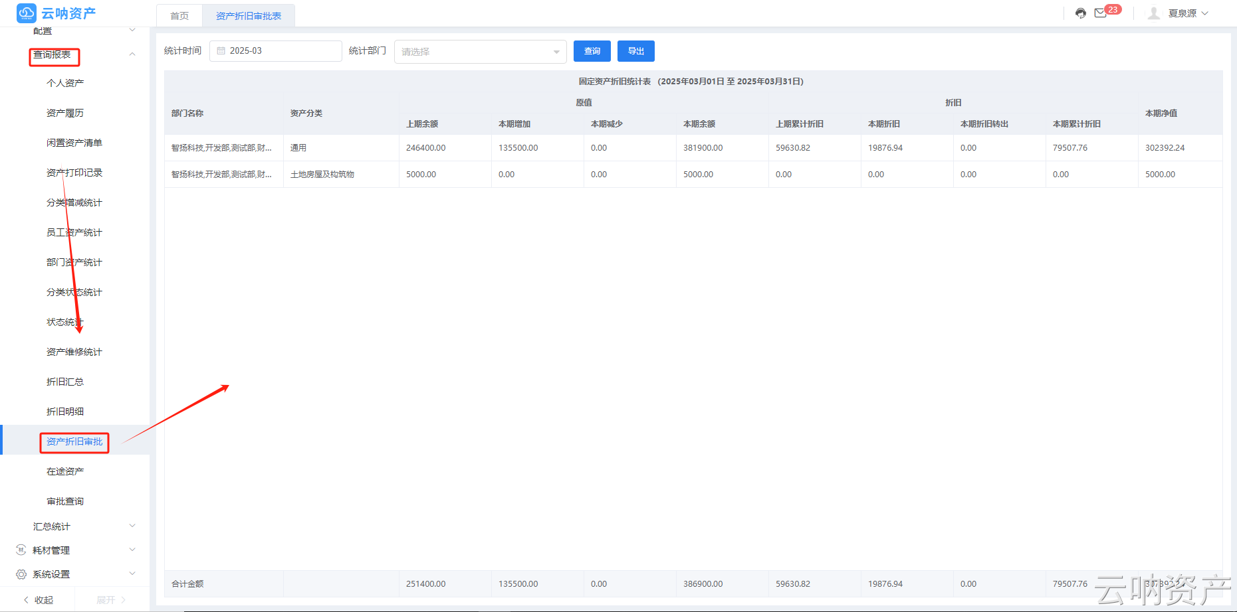The height and width of the screenshot is (612, 1237).
Task: Select 资产折旧审批 menu item
Action: click(x=74, y=441)
